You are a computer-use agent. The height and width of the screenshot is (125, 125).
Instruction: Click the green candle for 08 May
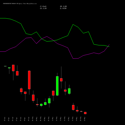pyautogui.click(x=49, y=101)
